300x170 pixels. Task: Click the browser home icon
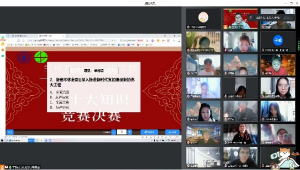point(23,41)
